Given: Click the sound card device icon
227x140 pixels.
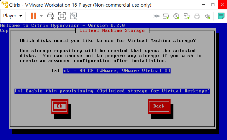Looking at the screenshot, I should point(207,16).
